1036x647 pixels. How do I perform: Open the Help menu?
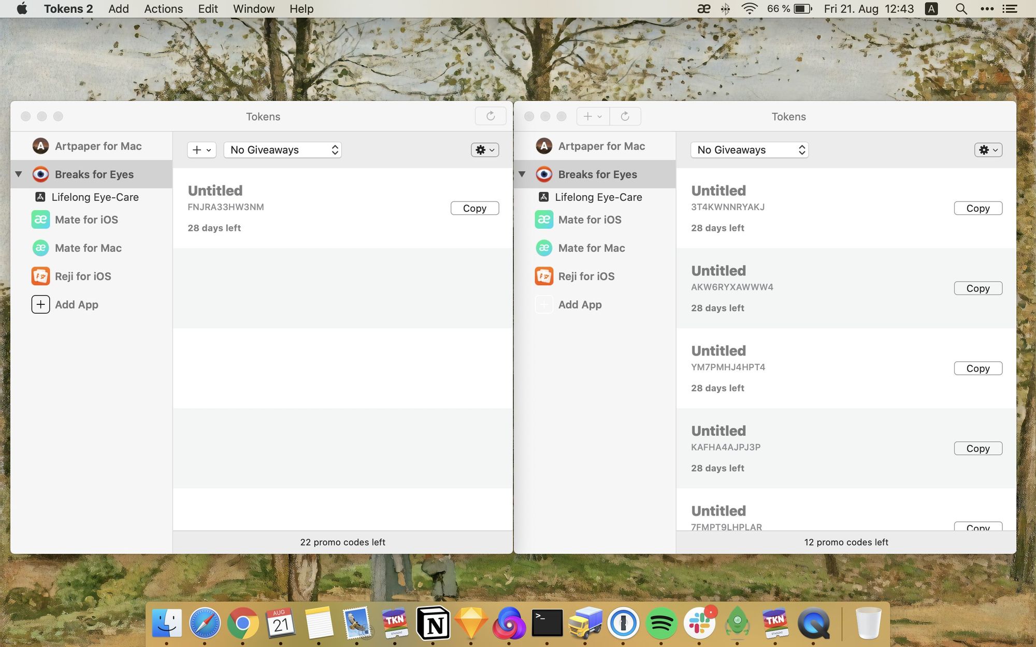point(301,9)
